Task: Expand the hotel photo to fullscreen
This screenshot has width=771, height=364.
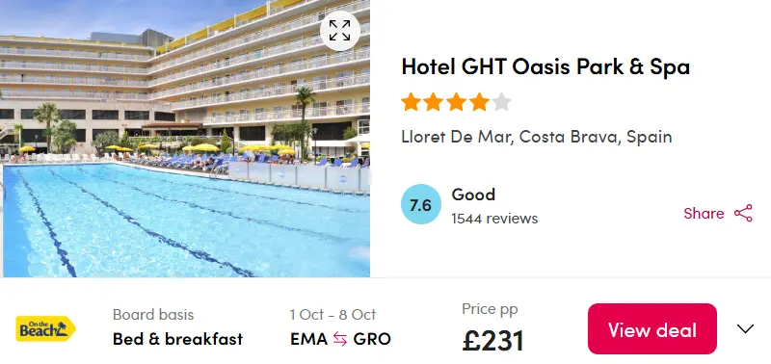Action: coord(340,31)
